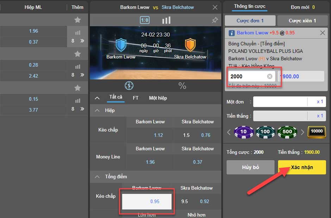Image resolution: width=331 pixels, height=218 pixels.
Task: Show match statistics bar chart
Action: coord(166,20)
